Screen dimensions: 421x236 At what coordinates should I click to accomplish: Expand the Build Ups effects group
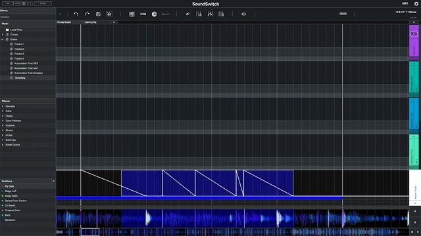[3, 140]
